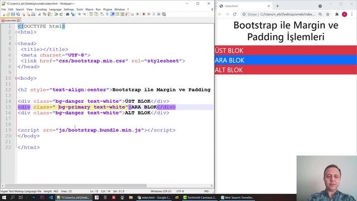The height and width of the screenshot is (201, 357).
Task: Close the index.html tab in Notepad++
Action: pyautogui.click(x=18, y=21)
